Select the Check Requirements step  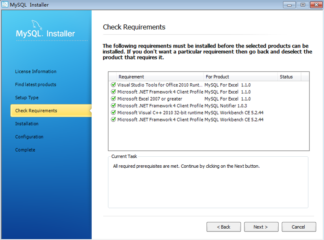tap(51, 111)
